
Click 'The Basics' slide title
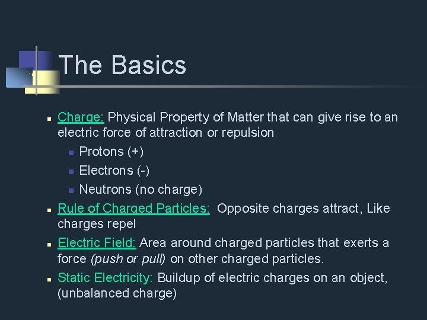[123, 65]
